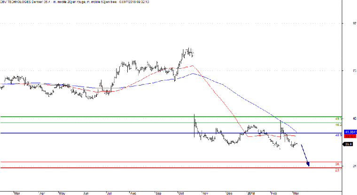This screenshot has height=195, width=357.
Task: Select the 24 price axis label
Action: click(x=354, y=166)
